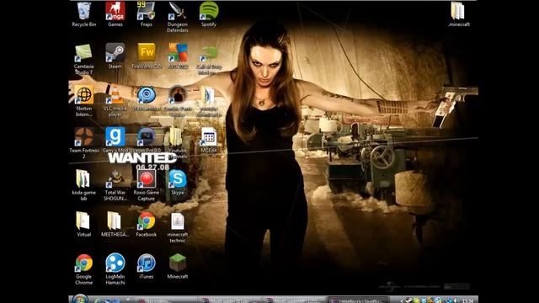The image size is (539, 303).
Task: Launch Google Chrome from the desktop
Action: pos(84,263)
